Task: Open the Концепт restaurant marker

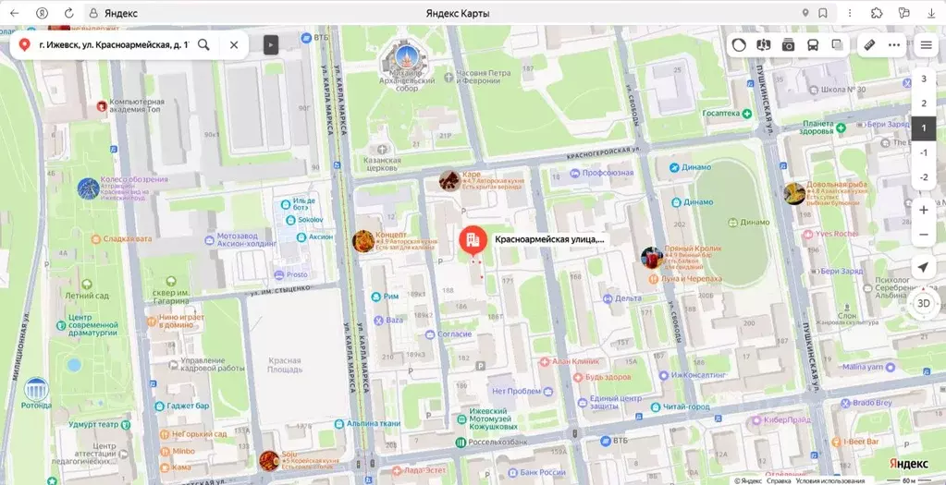Action: [363, 241]
